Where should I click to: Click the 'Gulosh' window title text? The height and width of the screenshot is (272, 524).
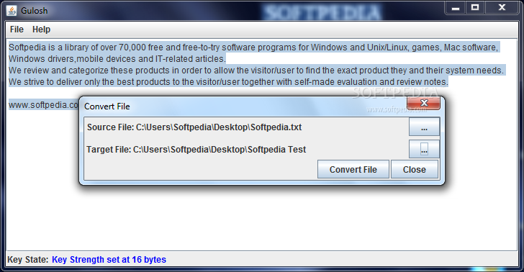34,11
